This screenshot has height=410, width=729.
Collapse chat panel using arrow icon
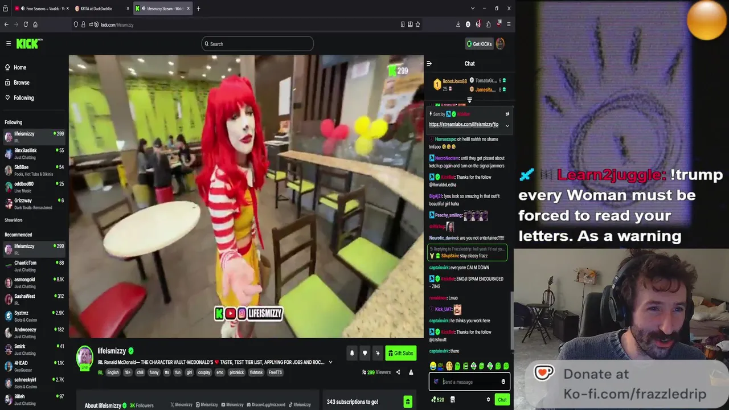coord(429,64)
